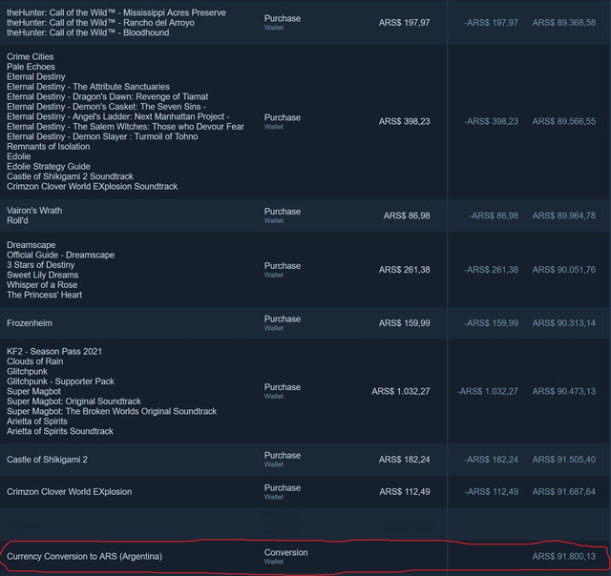This screenshot has height=576, width=611.
Task: Click the Conversion type label
Action: (x=285, y=553)
